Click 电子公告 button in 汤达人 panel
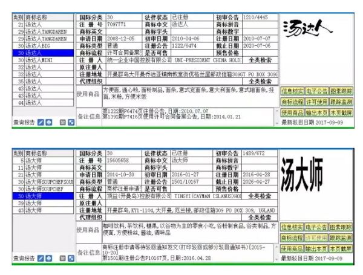This screenshot has width=363, height=275. pyautogui.click(x=316, y=91)
